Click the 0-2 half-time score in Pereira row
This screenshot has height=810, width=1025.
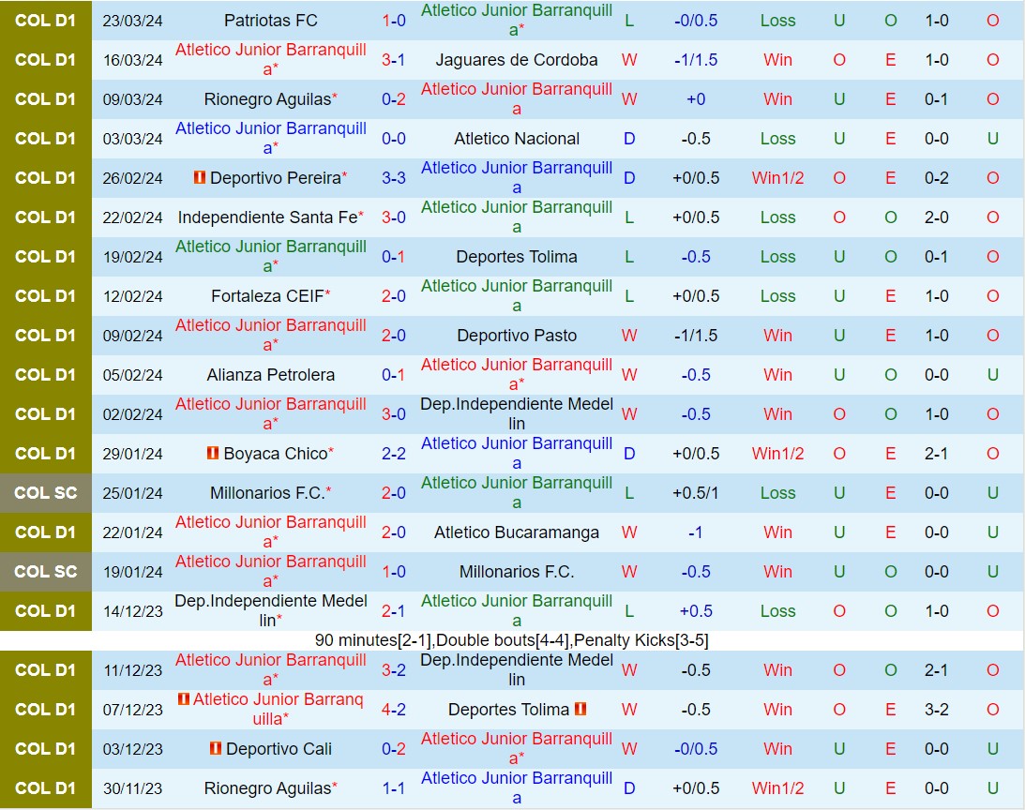[x=937, y=178]
